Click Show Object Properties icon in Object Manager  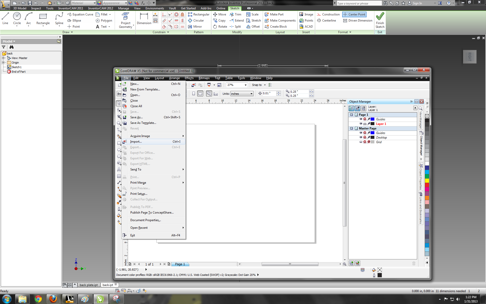pyautogui.click(x=351, y=108)
